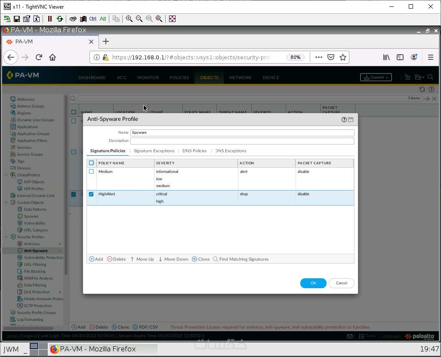Collapse the Security Profiles tree node
This screenshot has height=357, width=441.
pyautogui.click(x=6, y=237)
